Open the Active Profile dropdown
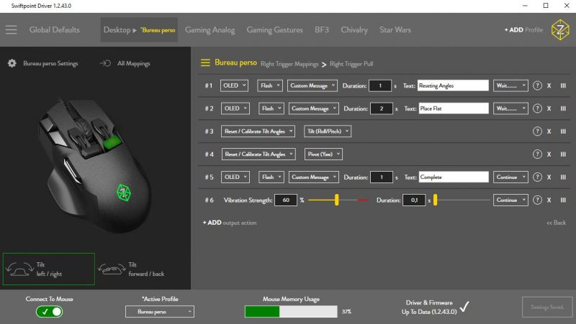The width and height of the screenshot is (576, 324). click(159, 312)
